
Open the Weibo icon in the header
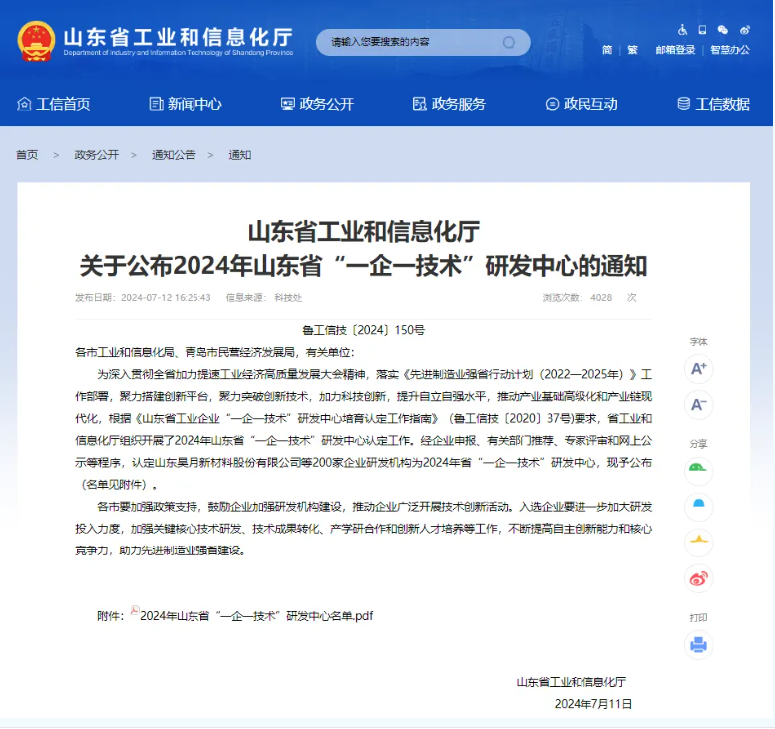[x=745, y=30]
